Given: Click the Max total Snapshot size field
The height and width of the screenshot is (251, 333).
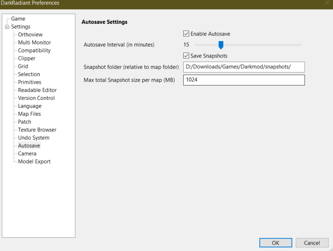Looking at the screenshot, I should [x=244, y=80].
